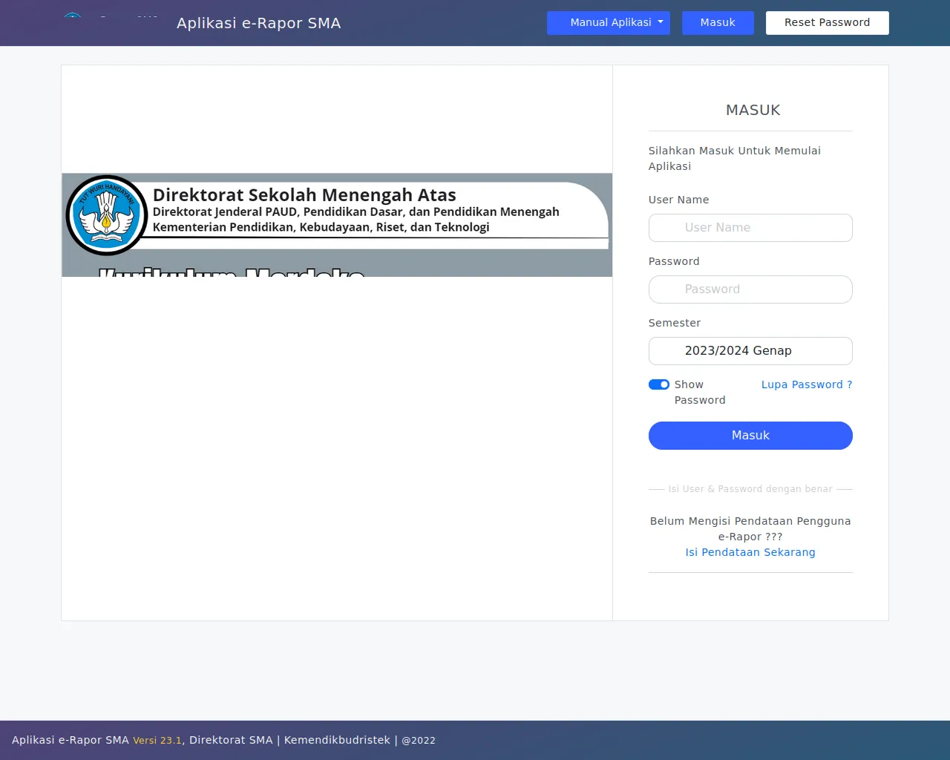Screen dimensions: 950x760
Task: Click the text 'Silahkan Masuk Untuk Memulai Aplikasi'
Action: point(735,158)
